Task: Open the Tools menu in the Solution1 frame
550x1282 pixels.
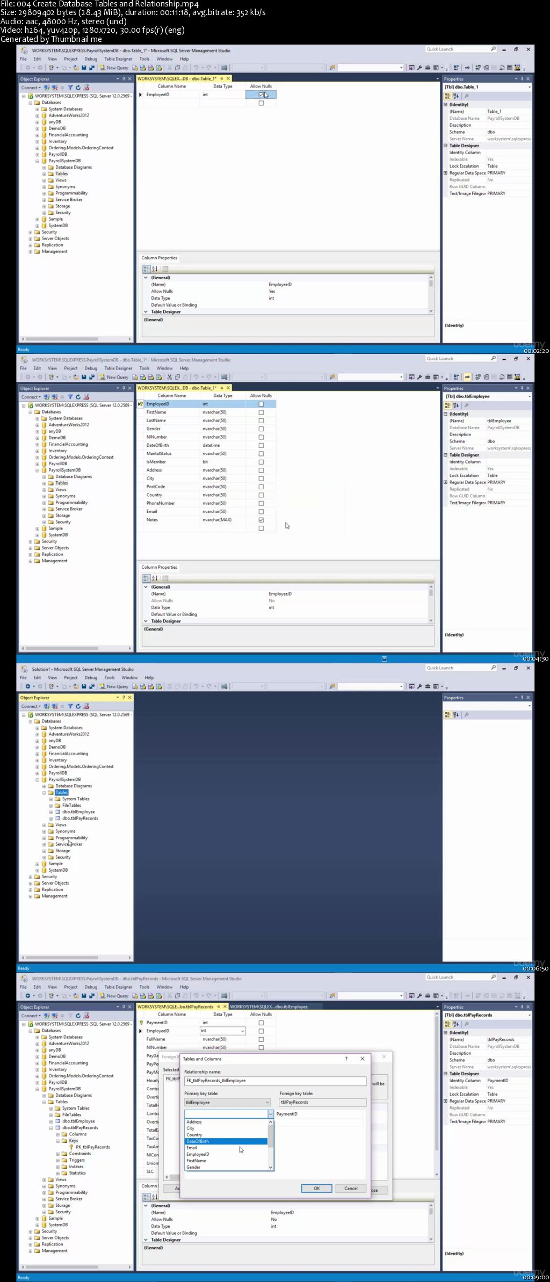Action: (110, 677)
